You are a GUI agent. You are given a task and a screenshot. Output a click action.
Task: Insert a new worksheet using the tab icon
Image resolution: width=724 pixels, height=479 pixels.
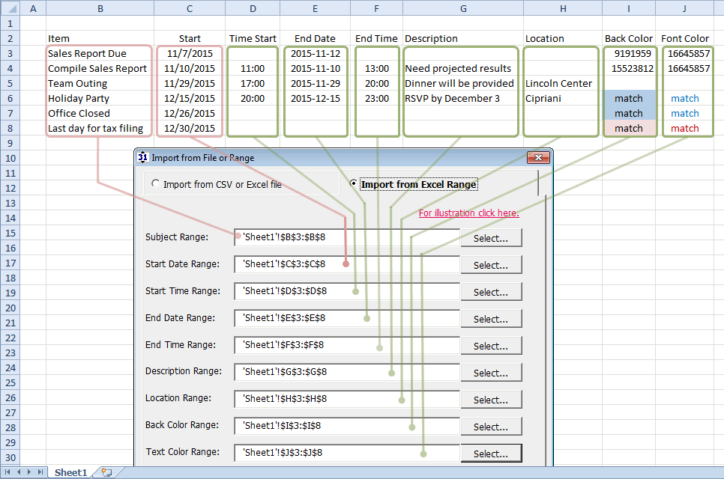pos(106,472)
